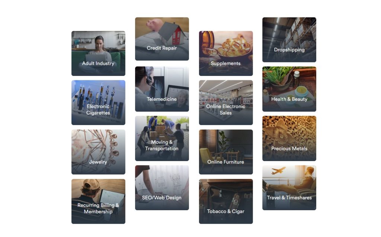Click the Supplements category card
The image size is (381, 237).
[226, 53]
